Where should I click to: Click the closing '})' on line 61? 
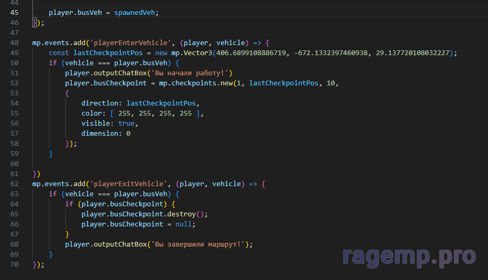37,174
